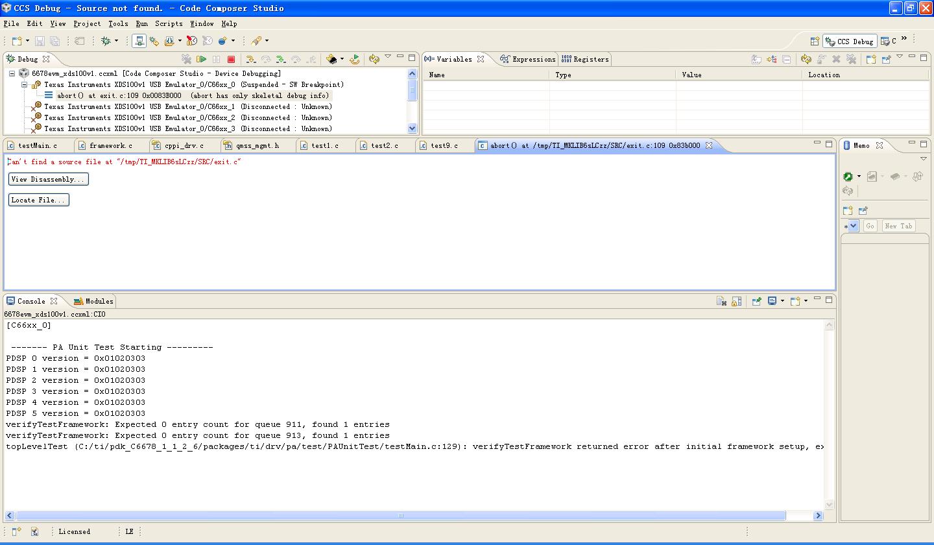Image resolution: width=934 pixels, height=545 pixels.
Task: Switch to the Expressions tab
Action: (527, 59)
